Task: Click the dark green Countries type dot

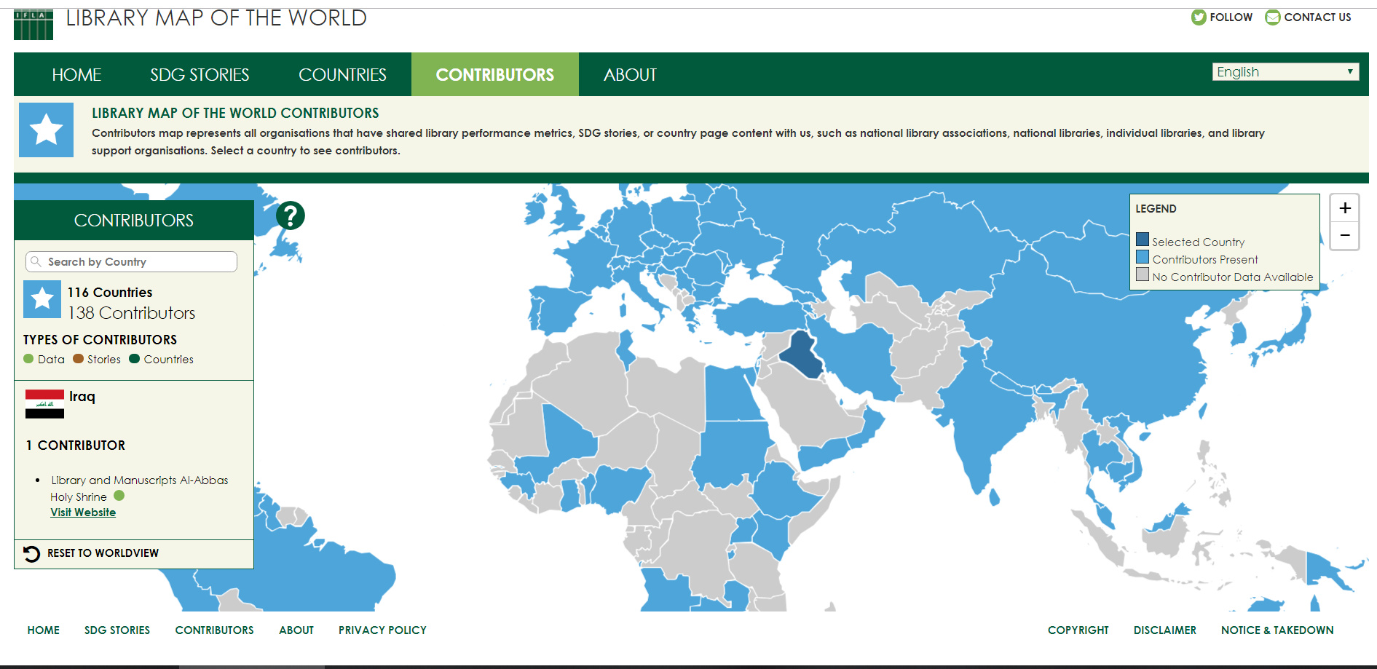Action: (134, 359)
